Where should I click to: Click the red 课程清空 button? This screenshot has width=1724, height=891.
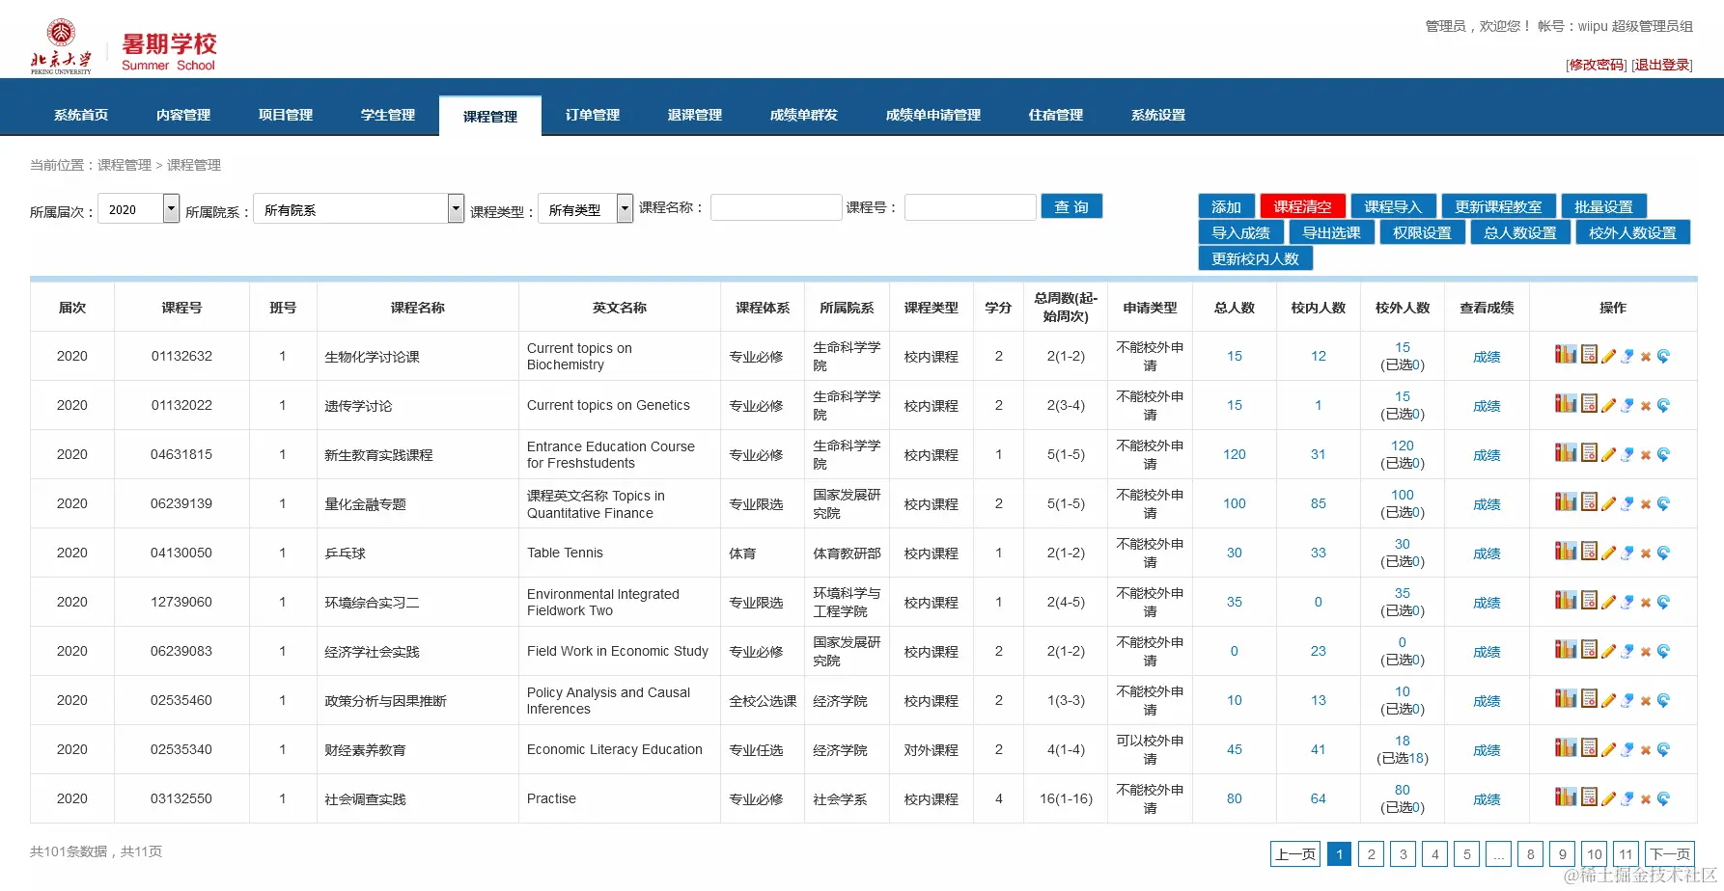[1302, 205]
